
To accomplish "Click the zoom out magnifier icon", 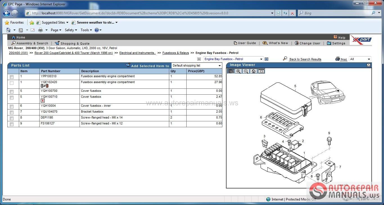I will (246, 71).
